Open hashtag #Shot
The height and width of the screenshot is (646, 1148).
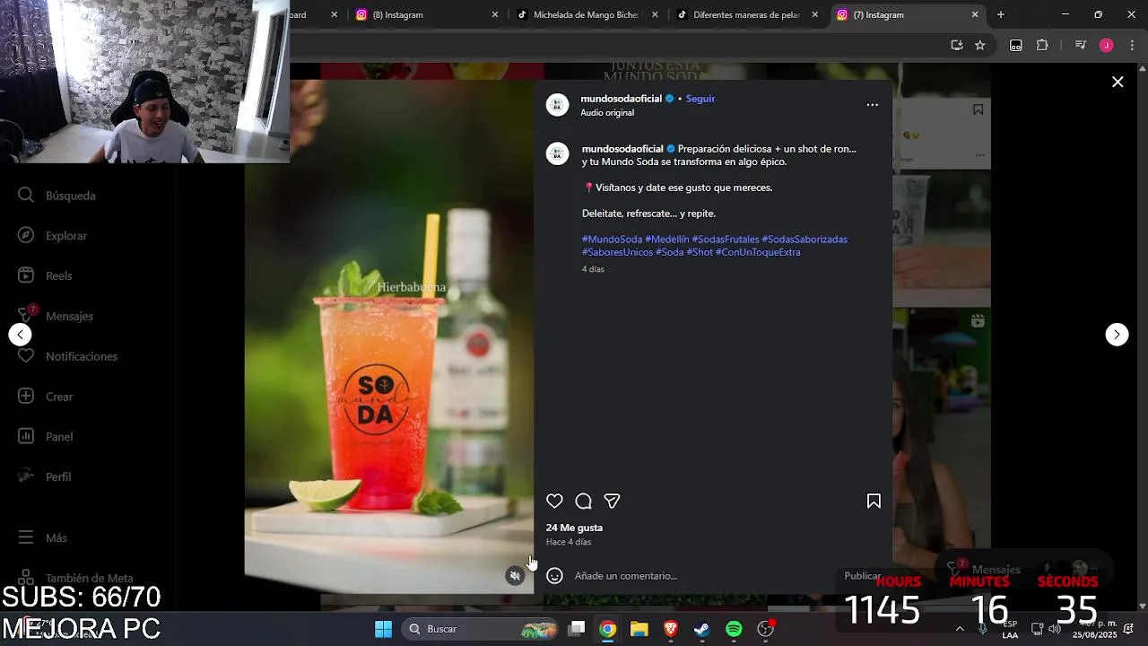[700, 252]
